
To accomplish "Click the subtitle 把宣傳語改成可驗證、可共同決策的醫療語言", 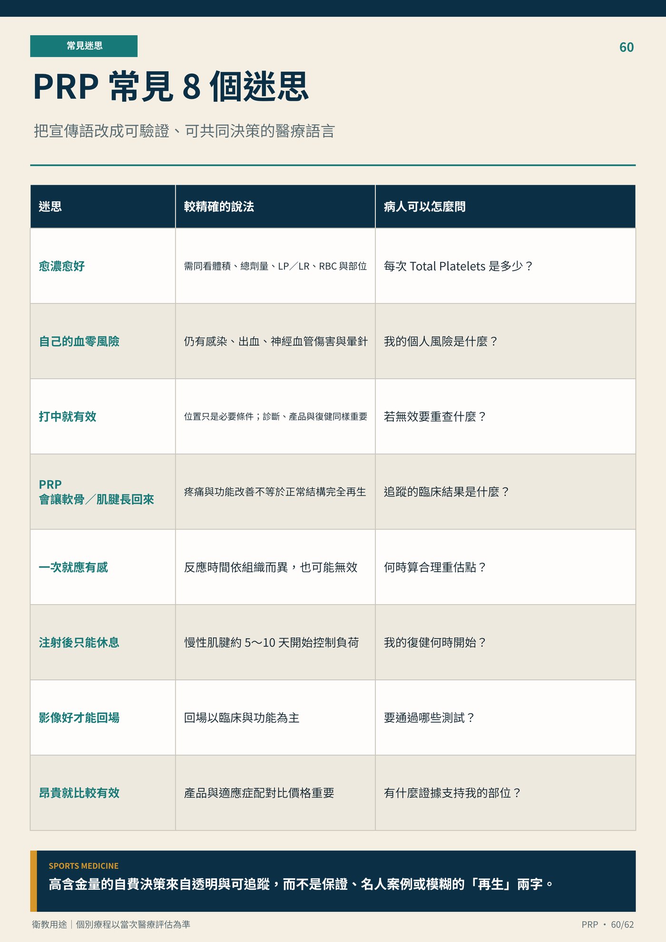I will (185, 131).
